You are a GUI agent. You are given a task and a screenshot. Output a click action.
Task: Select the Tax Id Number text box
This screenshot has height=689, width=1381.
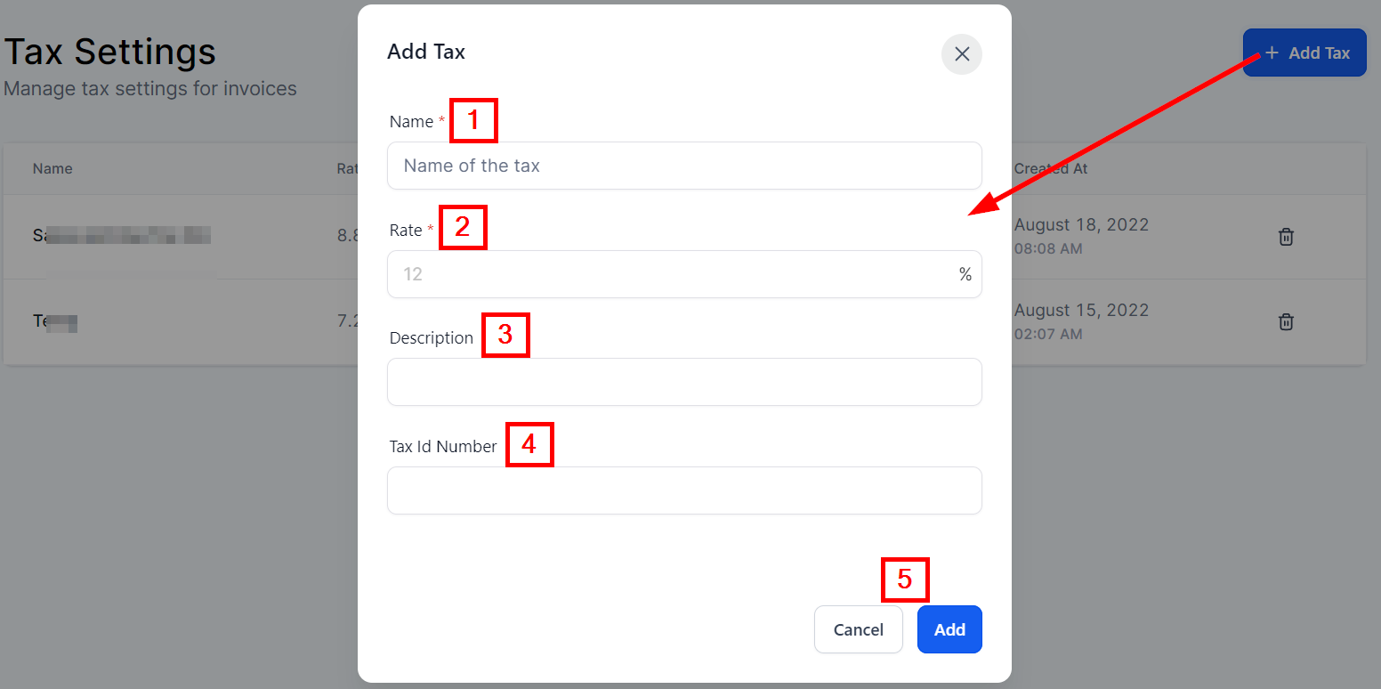coord(684,490)
